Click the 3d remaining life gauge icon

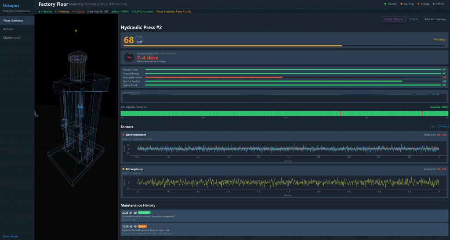pyautogui.click(x=129, y=57)
